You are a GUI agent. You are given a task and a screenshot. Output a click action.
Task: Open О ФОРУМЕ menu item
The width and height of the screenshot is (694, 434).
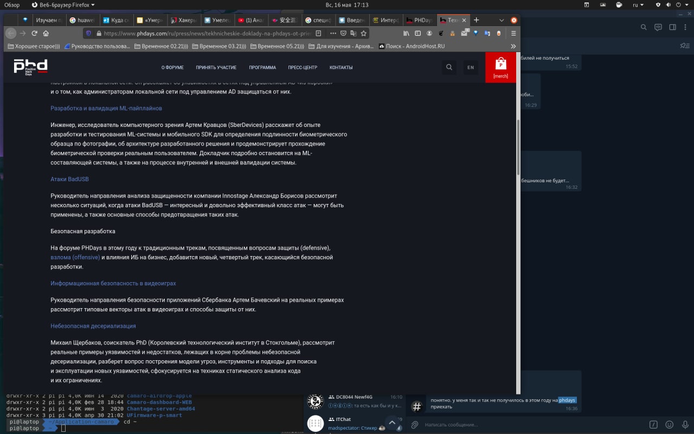172,67
